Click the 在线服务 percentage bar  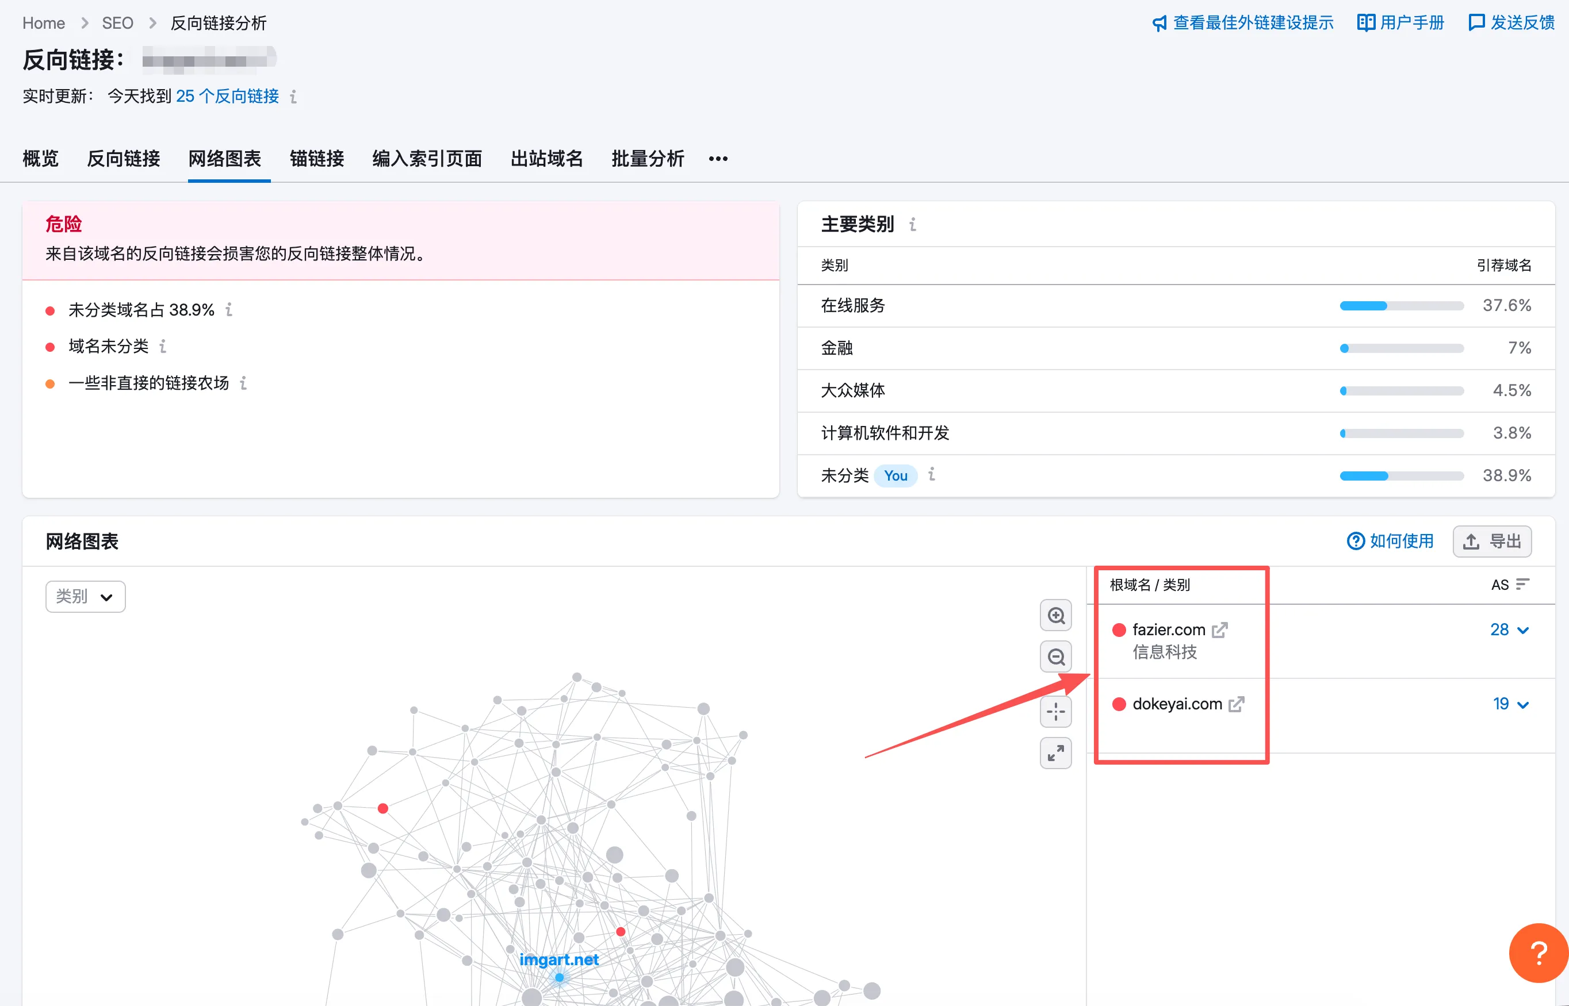[1401, 306]
